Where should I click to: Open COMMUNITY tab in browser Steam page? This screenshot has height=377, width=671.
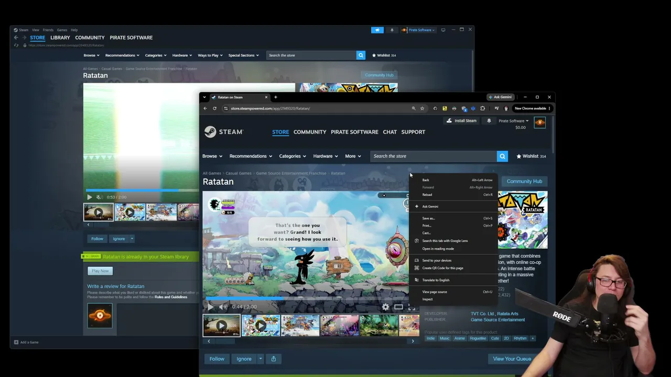click(310, 132)
